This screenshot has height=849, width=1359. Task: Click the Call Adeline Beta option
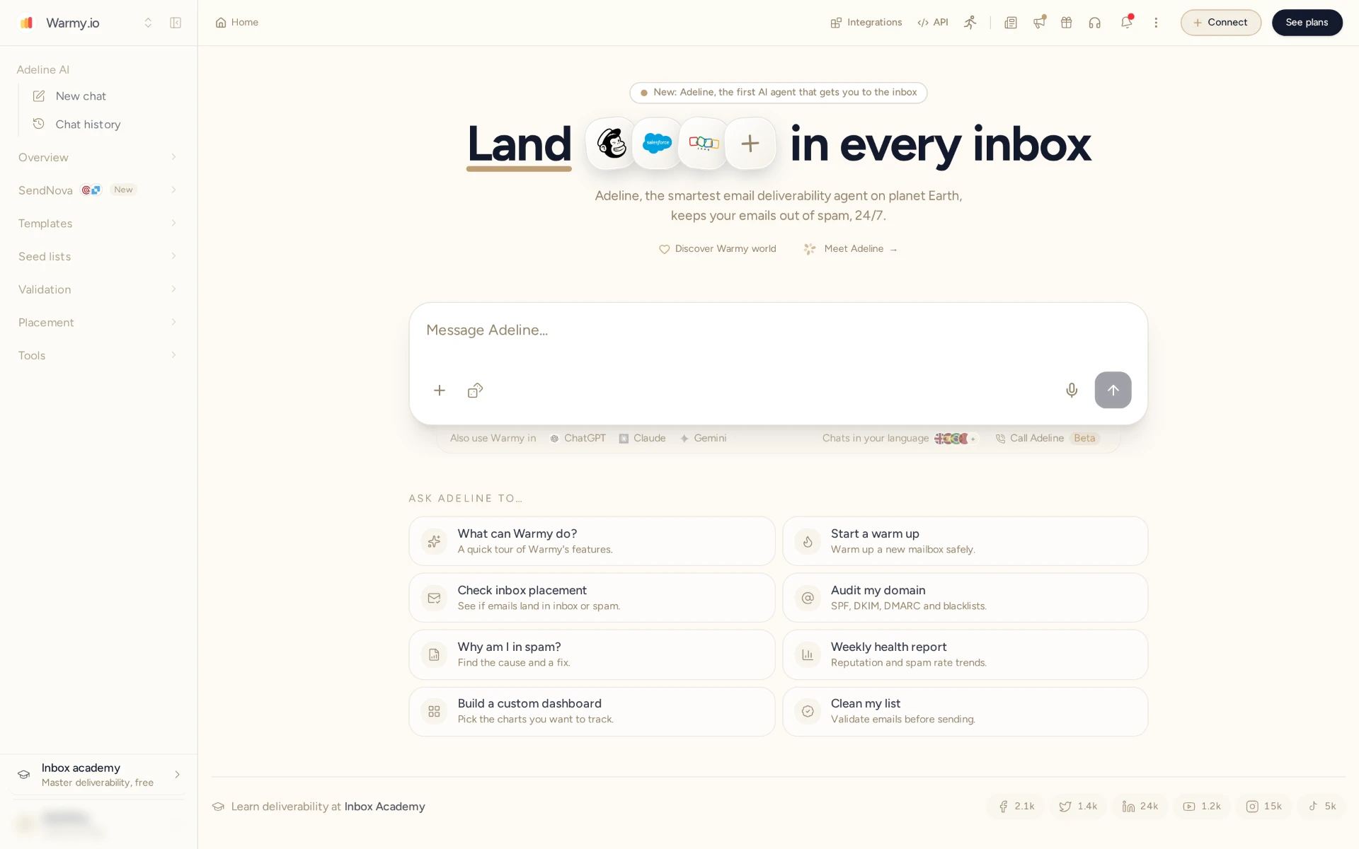1047,439
